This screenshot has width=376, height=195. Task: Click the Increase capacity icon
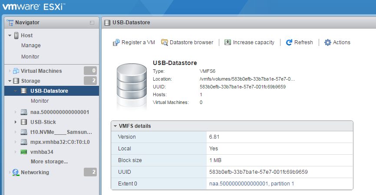click(228, 42)
